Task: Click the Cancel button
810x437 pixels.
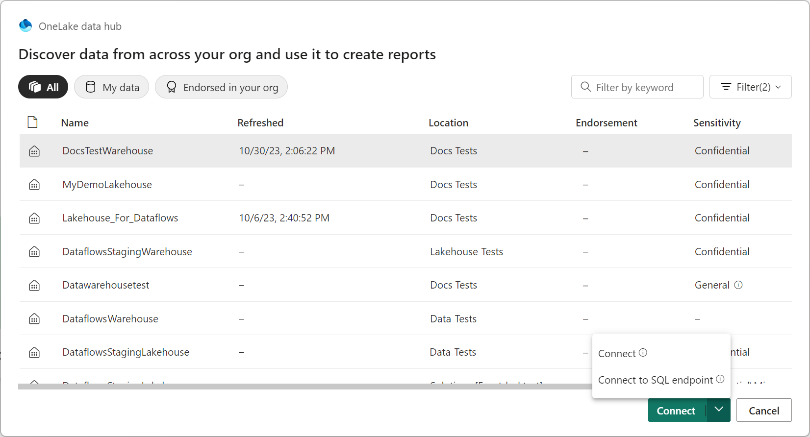Action: pyautogui.click(x=763, y=411)
